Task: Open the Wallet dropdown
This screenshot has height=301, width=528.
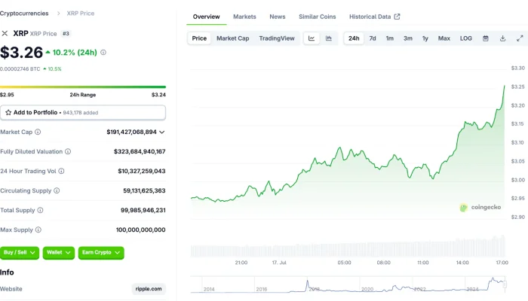Action: click(x=59, y=253)
